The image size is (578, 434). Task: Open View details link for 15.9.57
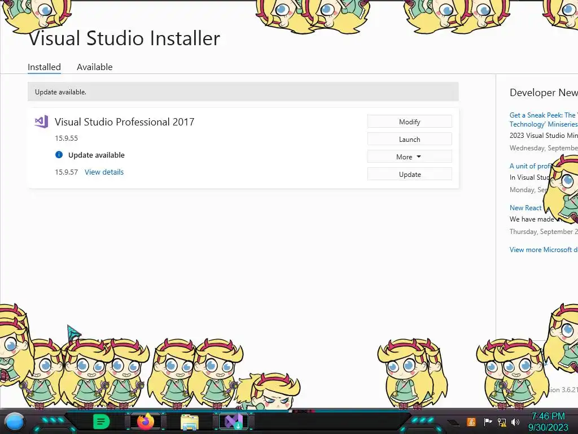click(104, 172)
